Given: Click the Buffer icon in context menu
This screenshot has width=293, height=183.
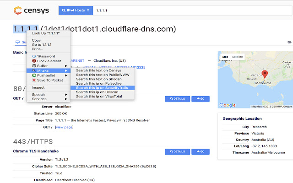Looking at the screenshot, I should pos(34,66).
